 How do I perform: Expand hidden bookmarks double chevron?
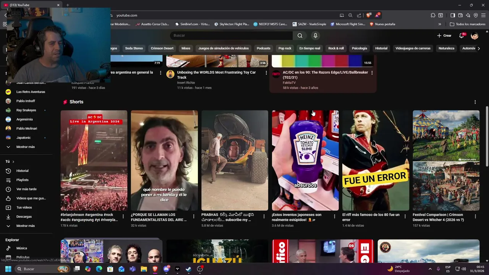pyautogui.click(x=440, y=24)
